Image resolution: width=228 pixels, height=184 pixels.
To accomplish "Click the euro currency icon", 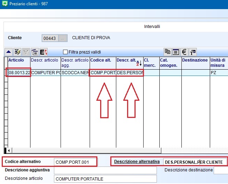I will click(x=184, y=52).
